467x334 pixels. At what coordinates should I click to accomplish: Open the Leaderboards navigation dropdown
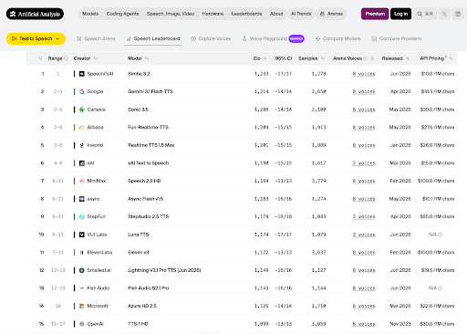tap(246, 14)
